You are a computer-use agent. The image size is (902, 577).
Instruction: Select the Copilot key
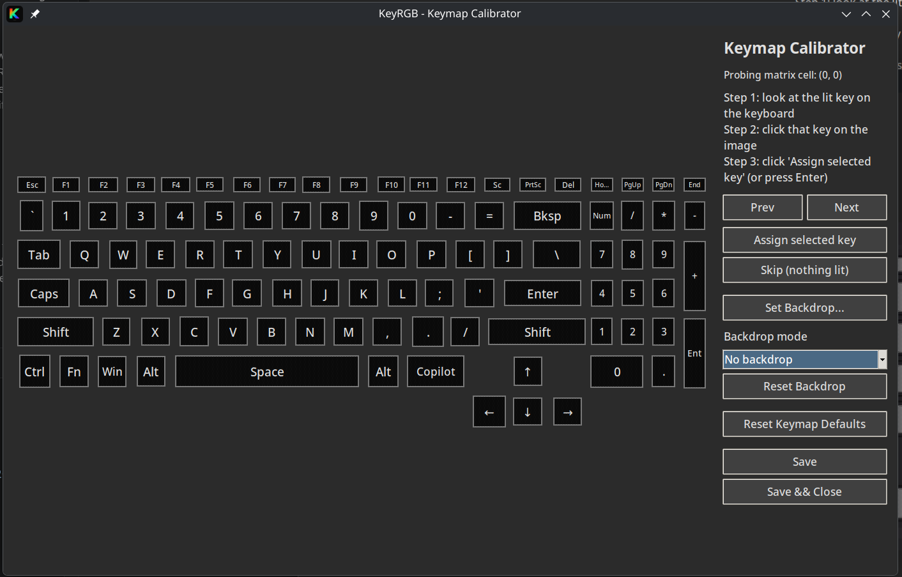436,372
